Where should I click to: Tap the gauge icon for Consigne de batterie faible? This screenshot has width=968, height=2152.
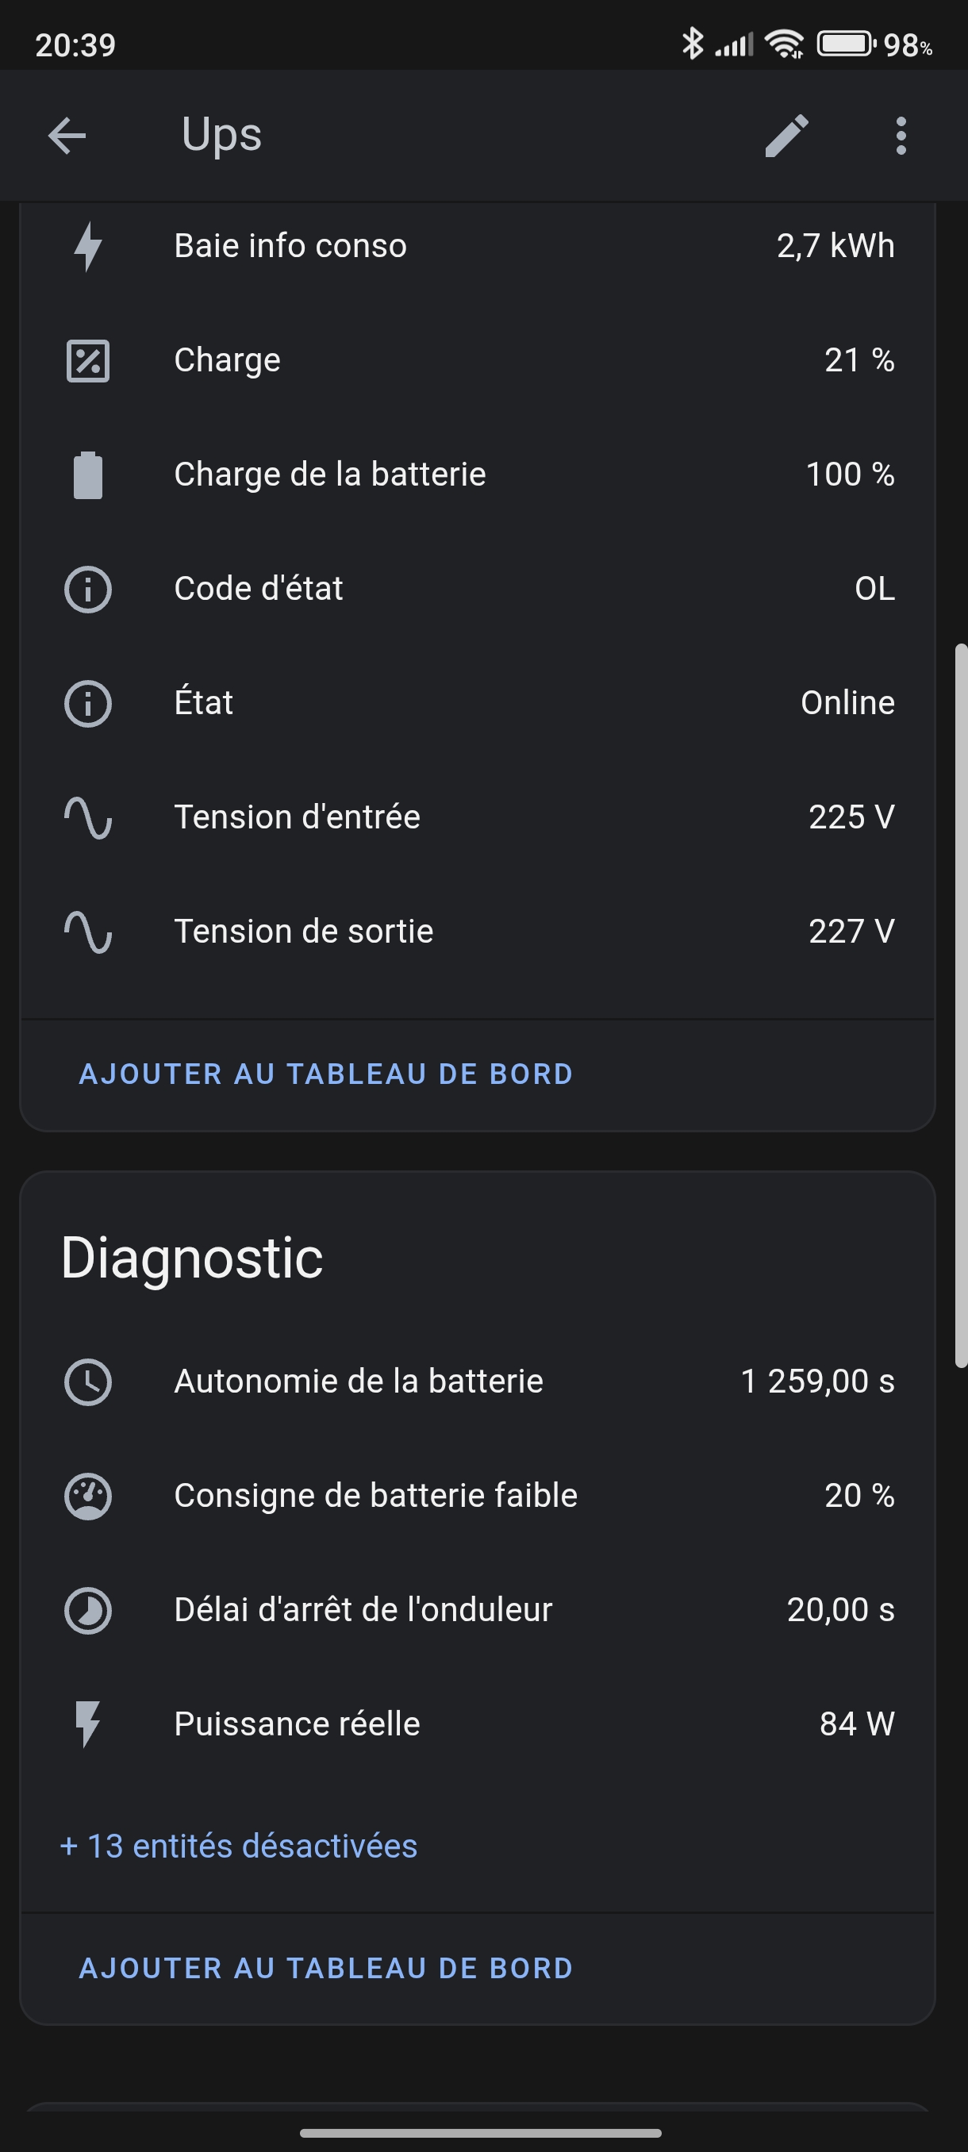(x=88, y=1497)
